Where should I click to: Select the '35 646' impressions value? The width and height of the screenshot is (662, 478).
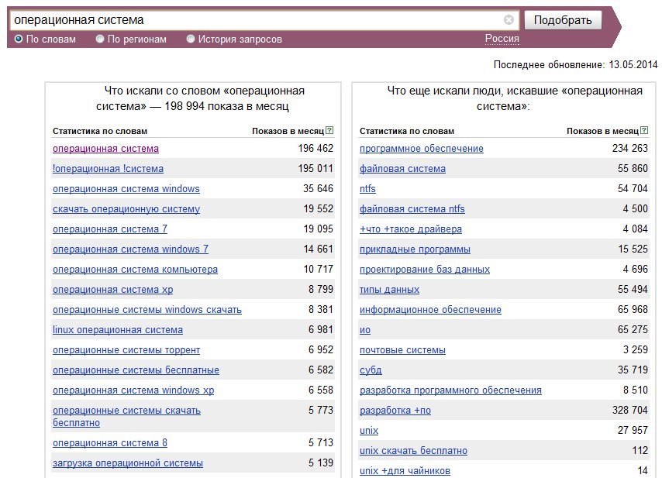[318, 188]
